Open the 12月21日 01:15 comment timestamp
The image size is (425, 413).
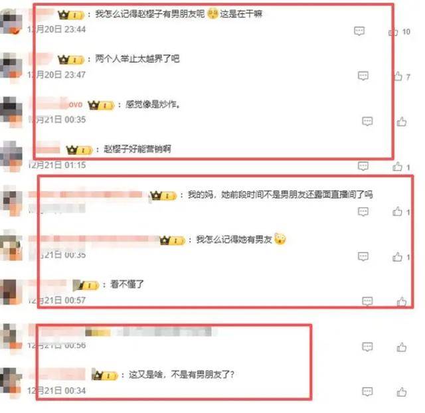(x=57, y=165)
